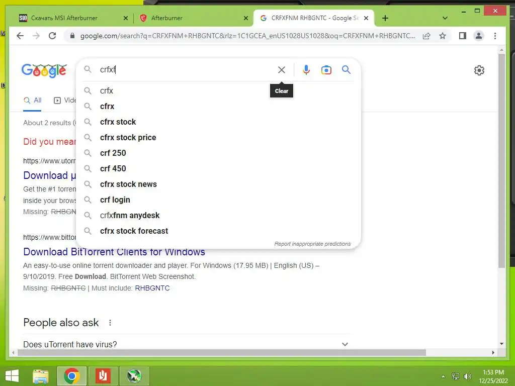Open Download BitTorrent Clients for Windows result
515x386 pixels.
(114, 252)
